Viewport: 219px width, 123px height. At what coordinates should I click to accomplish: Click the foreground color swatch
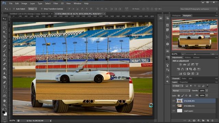click(x=3, y=112)
